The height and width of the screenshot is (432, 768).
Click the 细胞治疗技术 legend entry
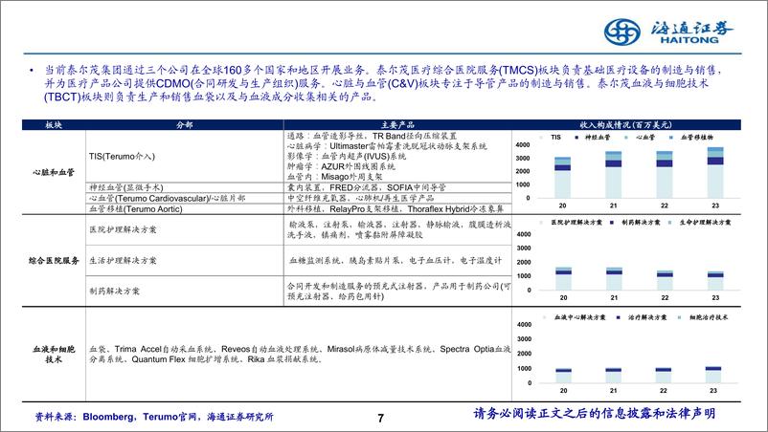click(x=703, y=317)
